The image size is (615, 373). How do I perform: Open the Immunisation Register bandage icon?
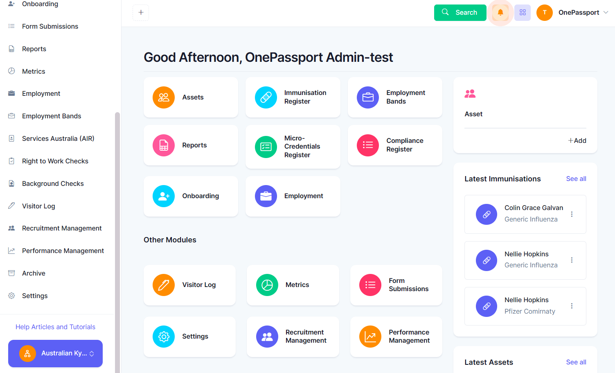[266, 97]
